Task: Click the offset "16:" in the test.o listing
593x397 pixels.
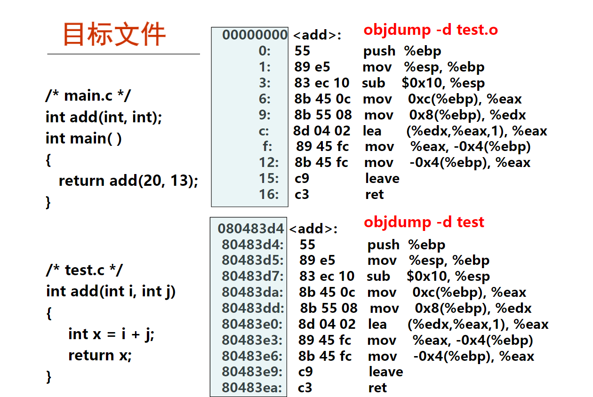Action: (x=269, y=194)
